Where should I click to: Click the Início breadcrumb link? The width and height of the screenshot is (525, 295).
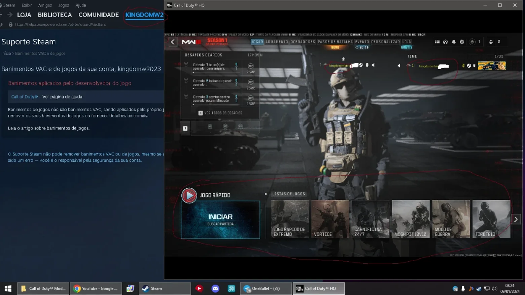[x=6, y=53]
